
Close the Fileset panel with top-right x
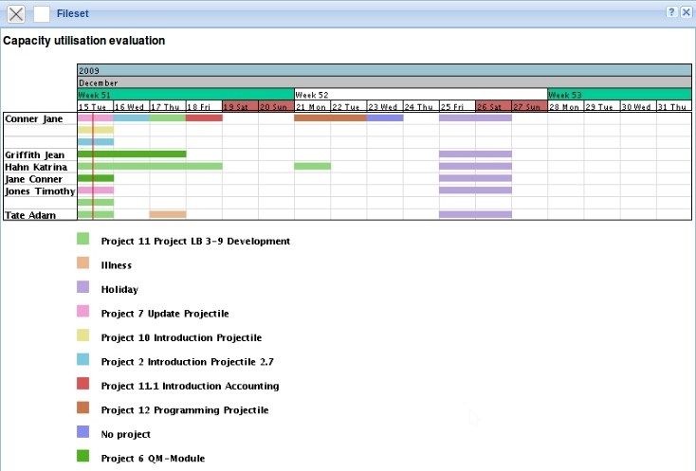[x=686, y=12]
